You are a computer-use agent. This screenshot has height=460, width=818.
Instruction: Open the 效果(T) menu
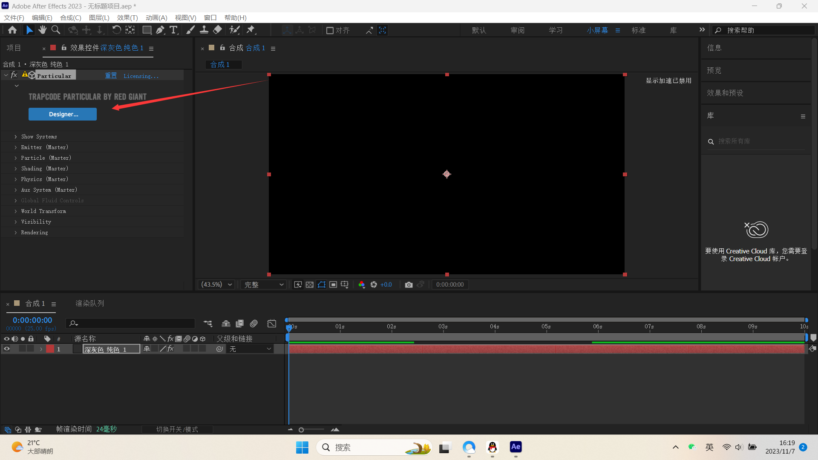[127, 17]
